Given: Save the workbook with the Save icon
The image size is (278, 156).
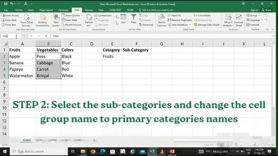Looking at the screenshot, I should (6, 4).
